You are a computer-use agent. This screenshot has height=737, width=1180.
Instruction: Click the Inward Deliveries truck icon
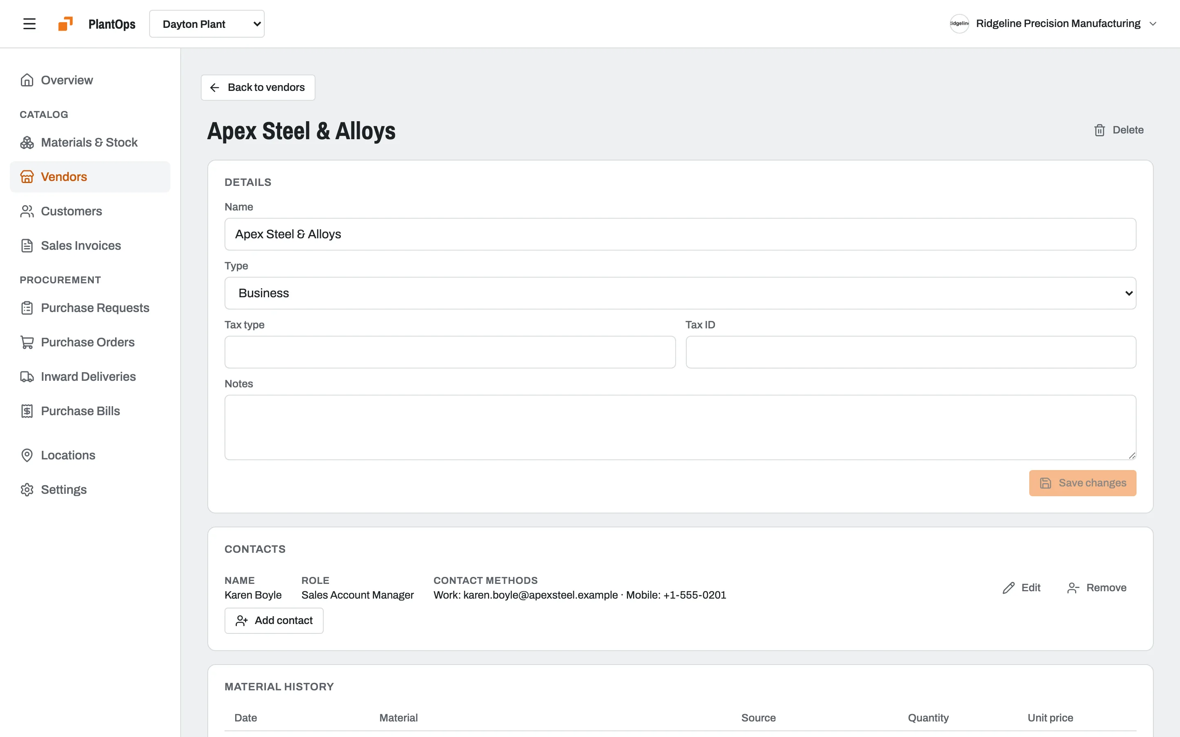click(x=27, y=377)
